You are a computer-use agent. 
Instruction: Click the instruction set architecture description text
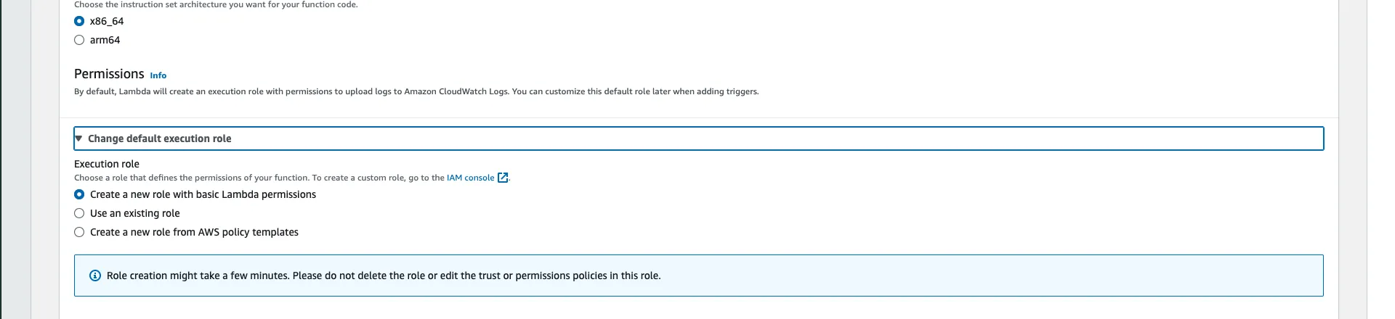click(x=216, y=4)
